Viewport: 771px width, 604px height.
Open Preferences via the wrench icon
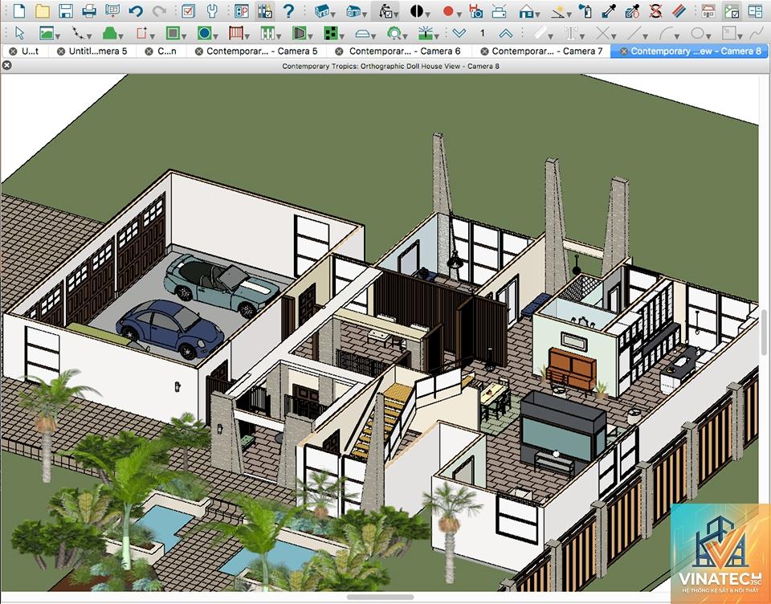212,10
